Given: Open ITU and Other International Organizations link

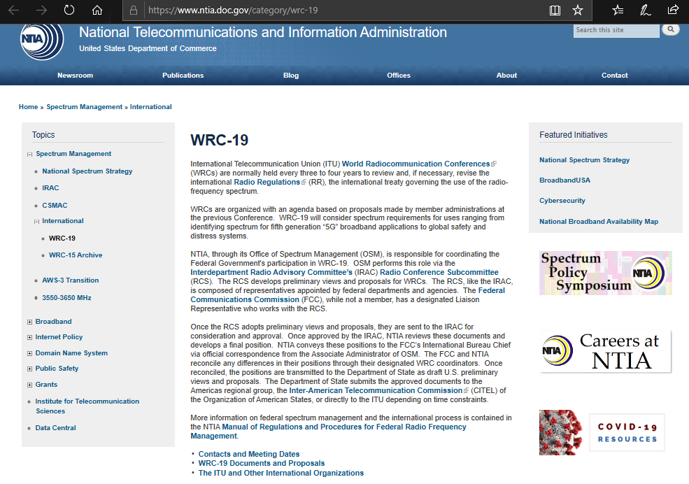Looking at the screenshot, I should pos(280,473).
